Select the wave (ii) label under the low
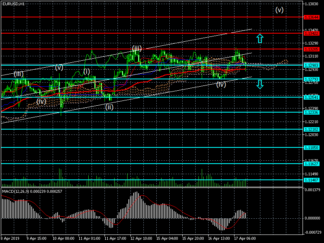 109,107
